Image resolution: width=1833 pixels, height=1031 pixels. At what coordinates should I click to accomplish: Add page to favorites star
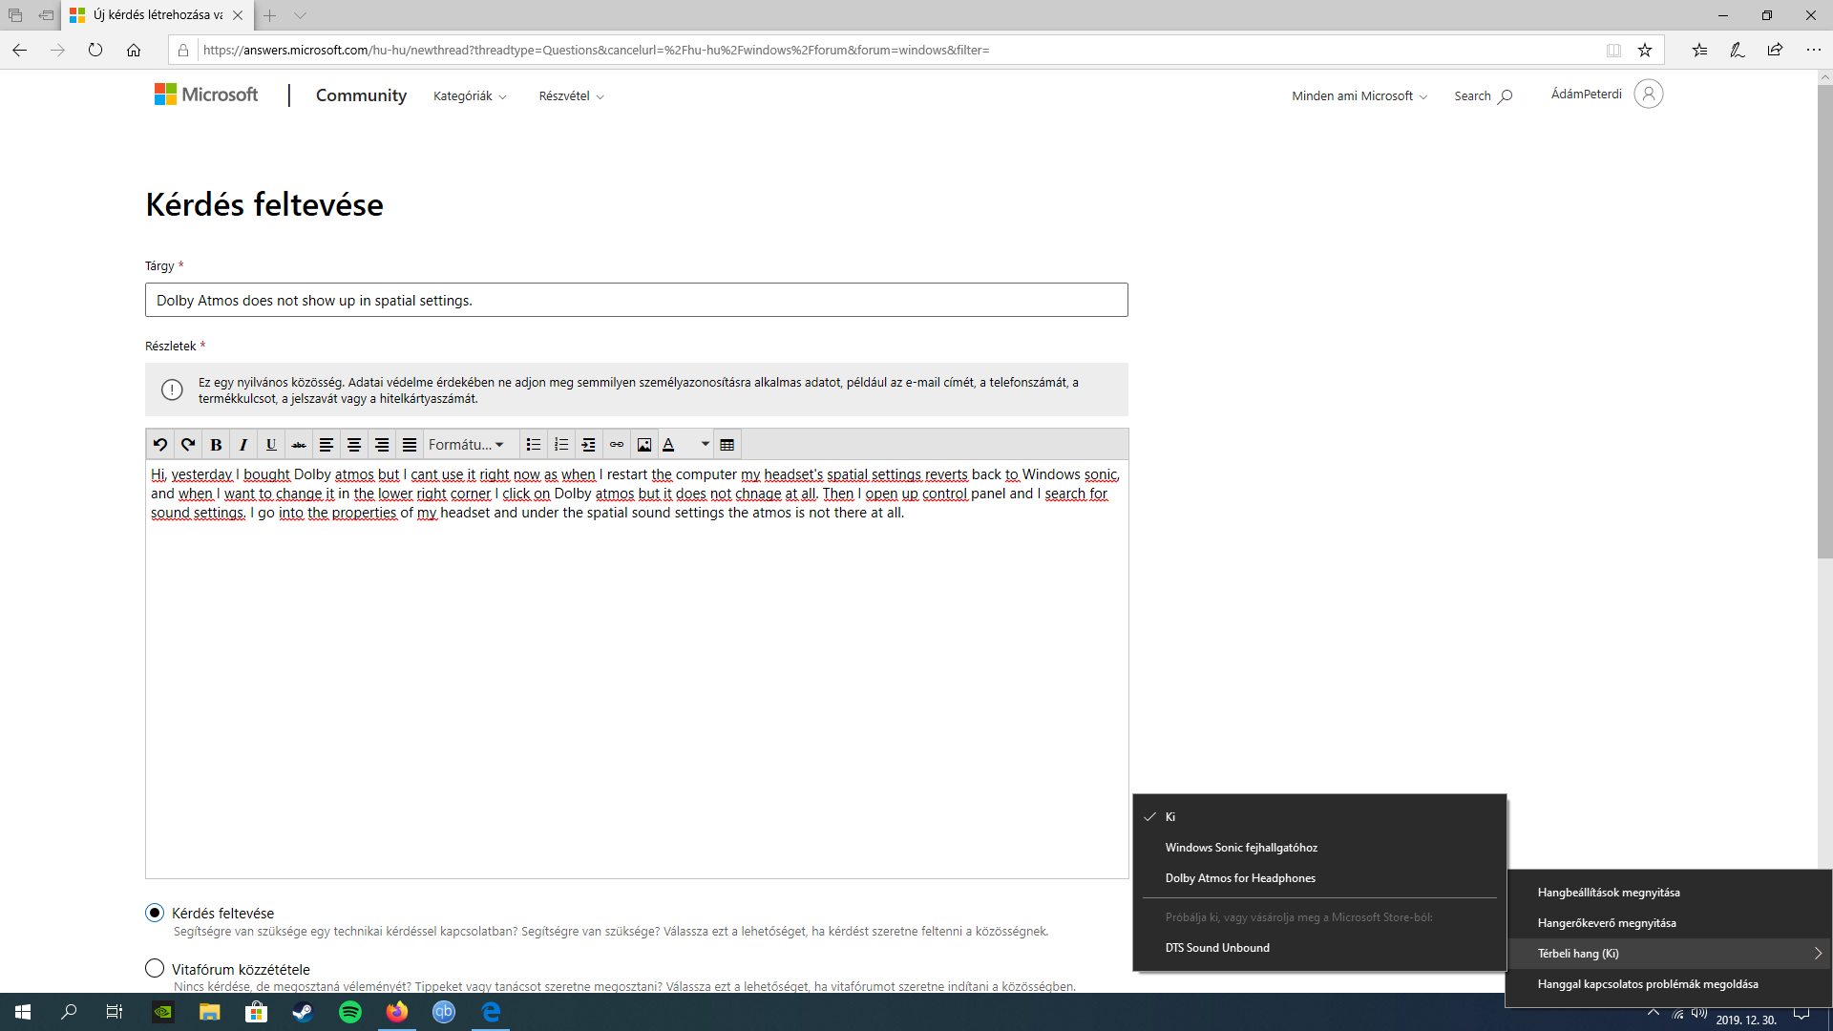click(x=1645, y=50)
